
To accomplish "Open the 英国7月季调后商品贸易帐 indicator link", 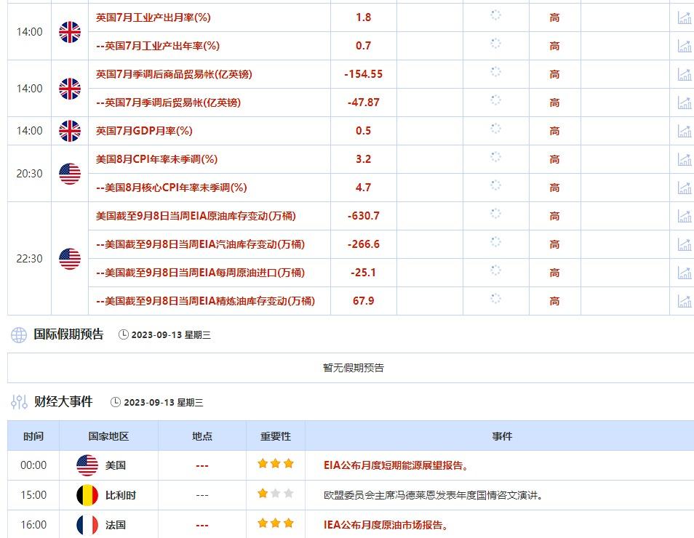I will click(174, 74).
